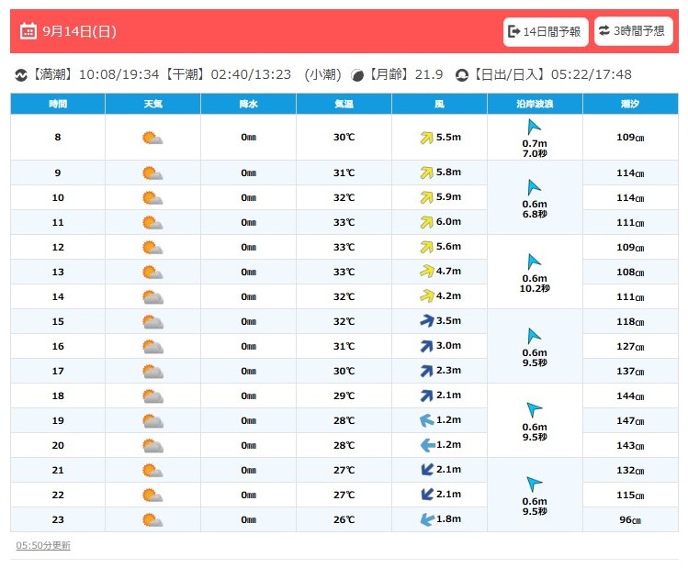Screen dimensions: 688x568
Task: Click the yellow wind arrow beside 5.5m
Action: click(426, 138)
